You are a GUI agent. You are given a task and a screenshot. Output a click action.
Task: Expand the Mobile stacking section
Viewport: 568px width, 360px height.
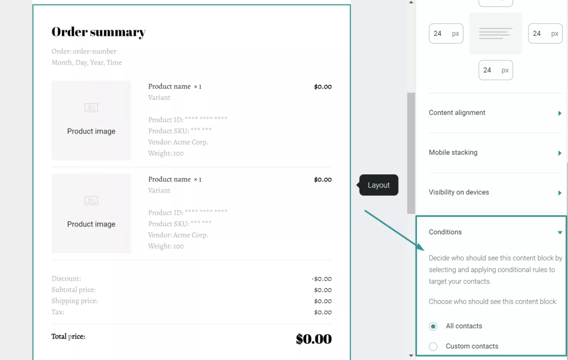pos(559,153)
